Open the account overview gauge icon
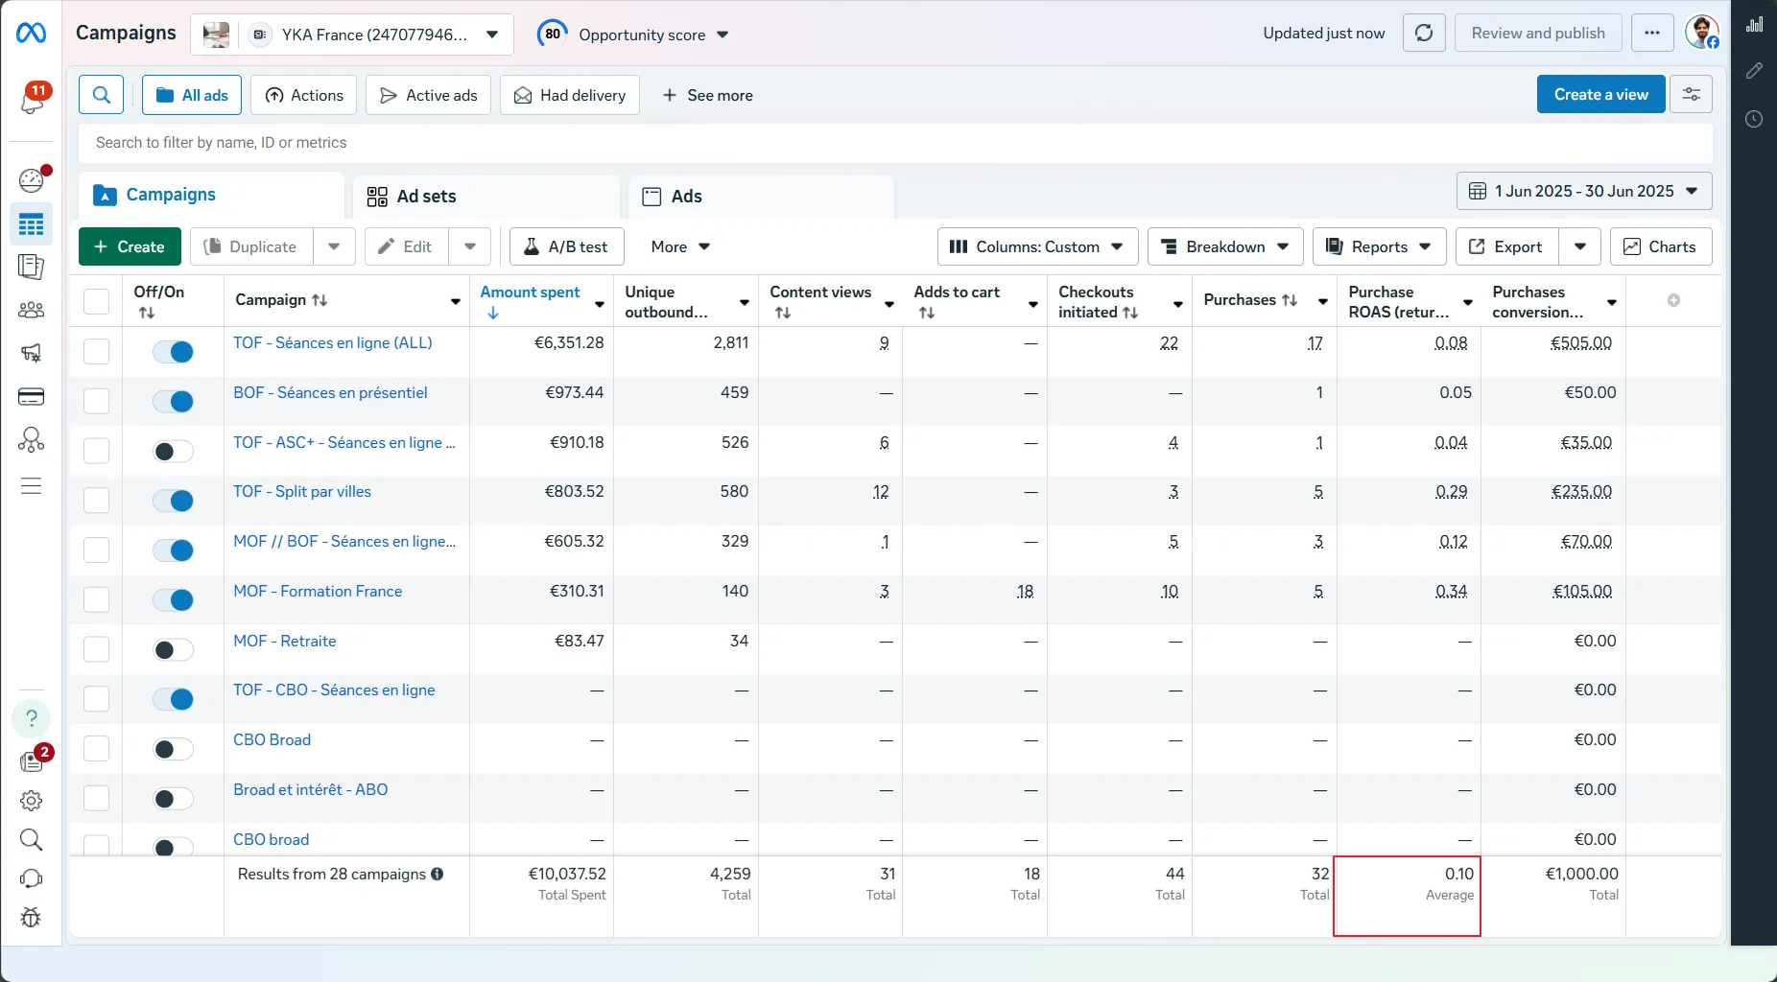 click(x=32, y=179)
